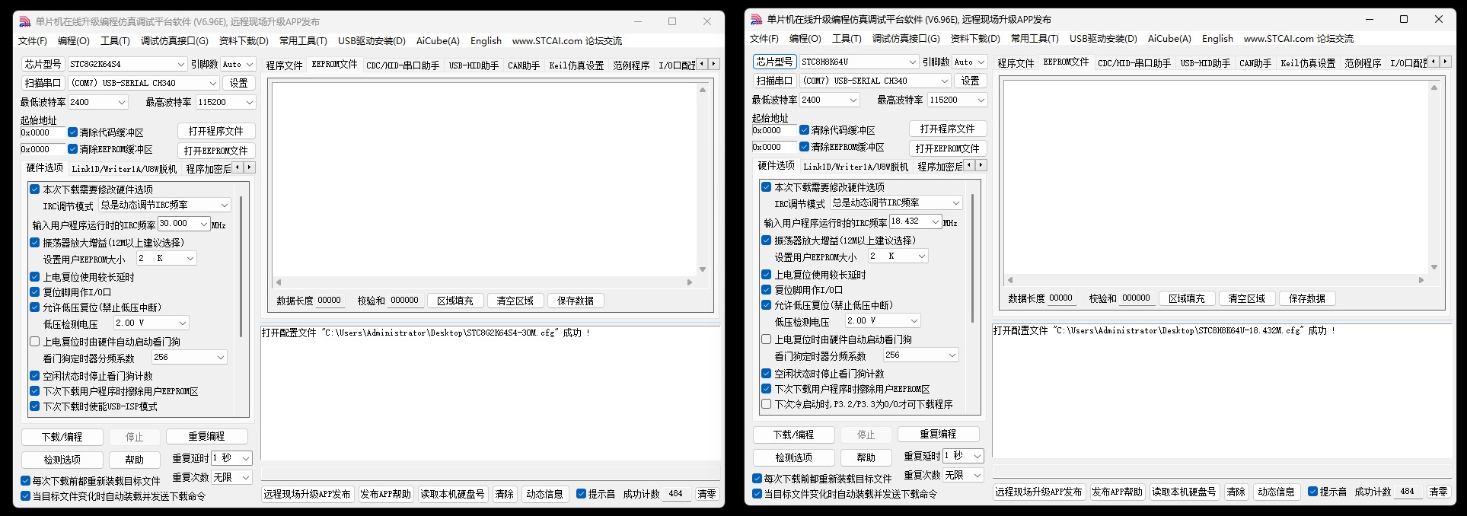
Task: Toggle 每次下载前都重新装载目标文件 in right window
Action: point(757,479)
